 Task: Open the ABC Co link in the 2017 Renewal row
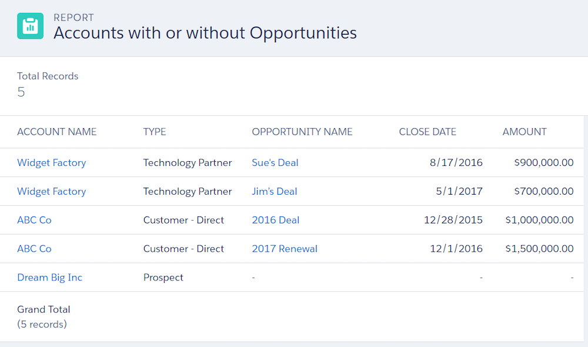[x=34, y=248]
